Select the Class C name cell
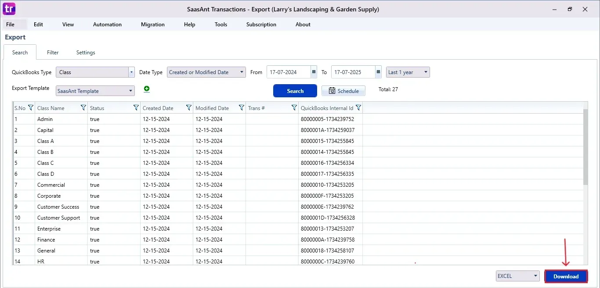 click(x=61, y=163)
